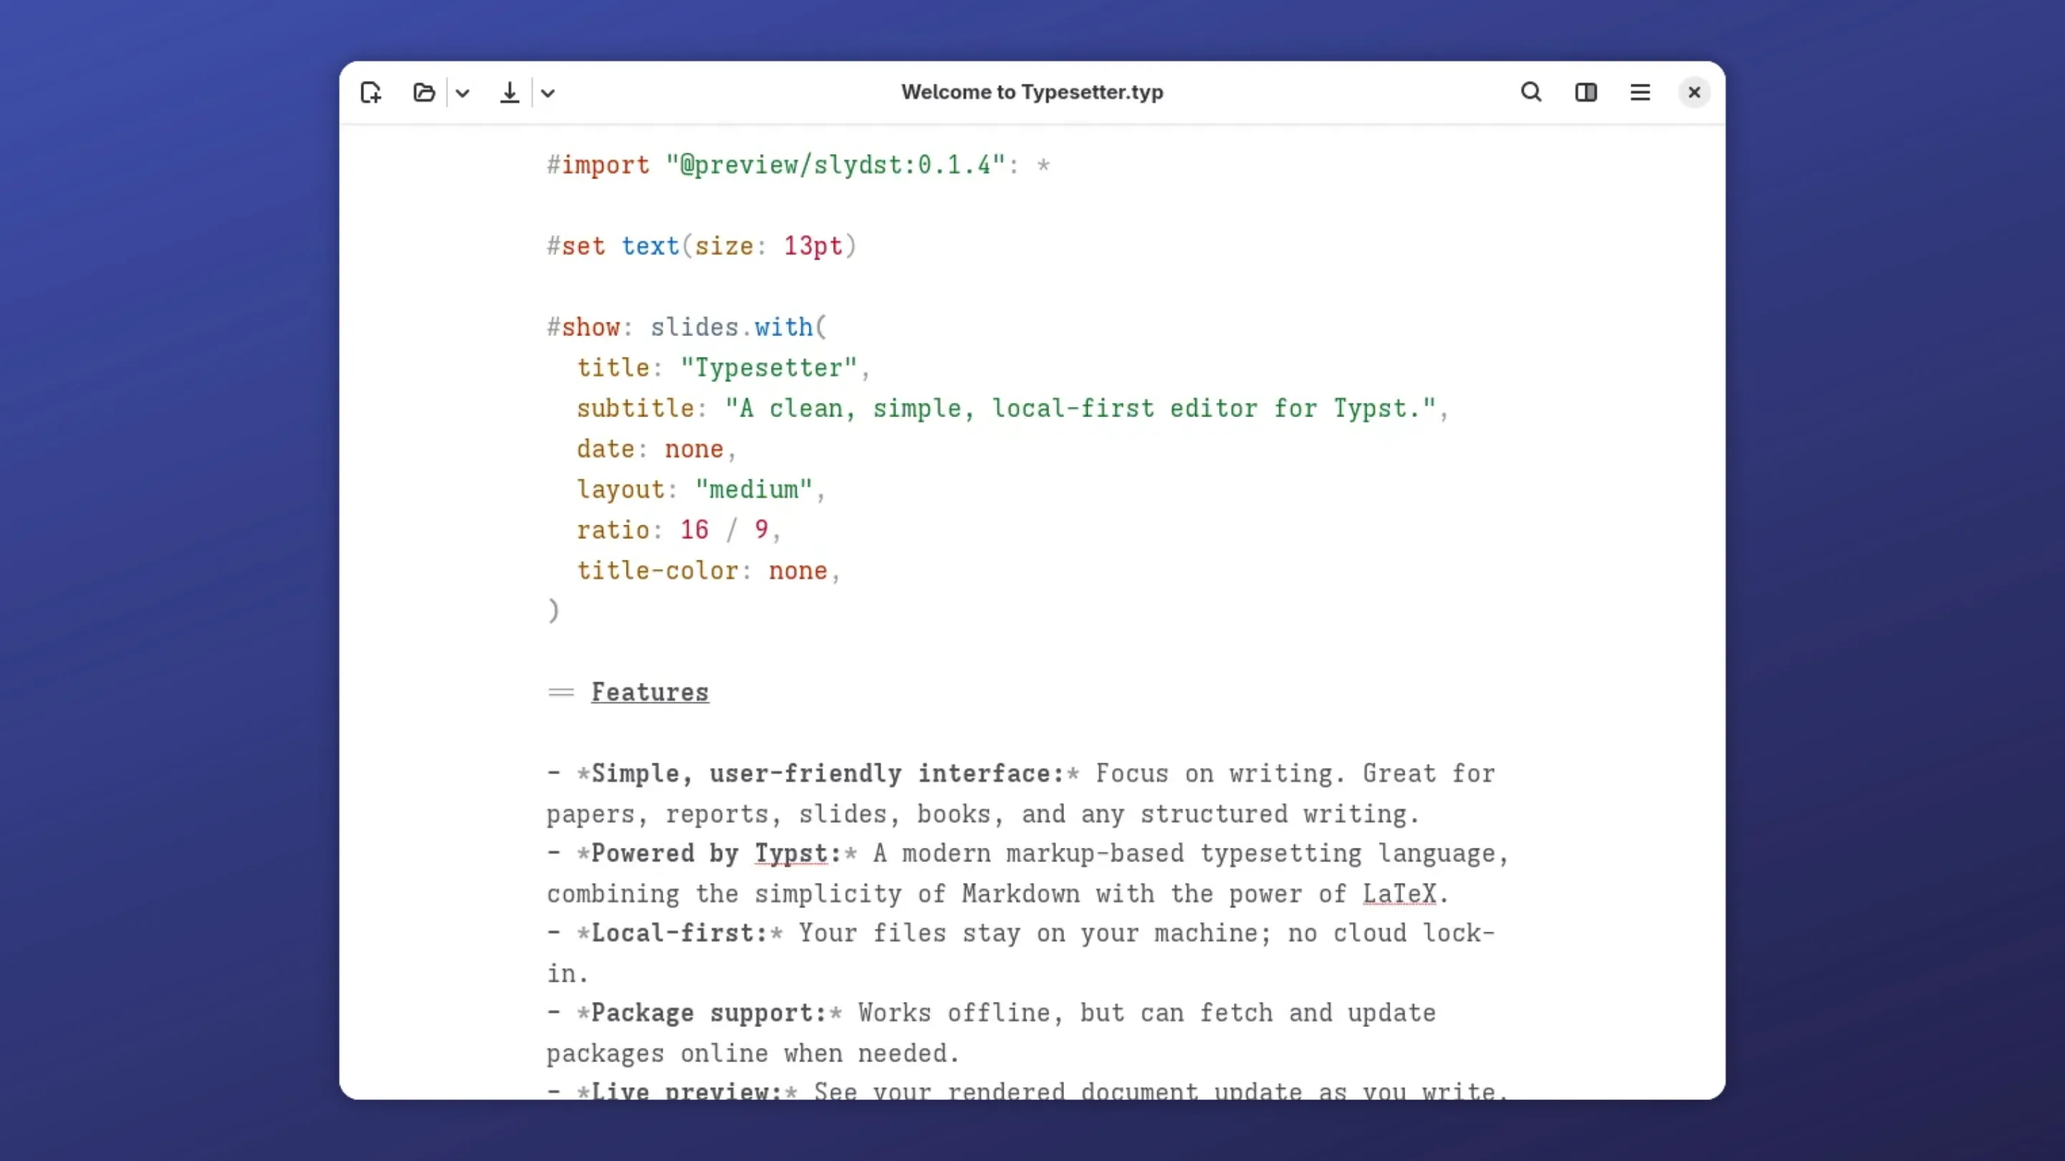Screen dimensions: 2065x1161
Task: Open the application menu at top right
Action: click(1640, 92)
